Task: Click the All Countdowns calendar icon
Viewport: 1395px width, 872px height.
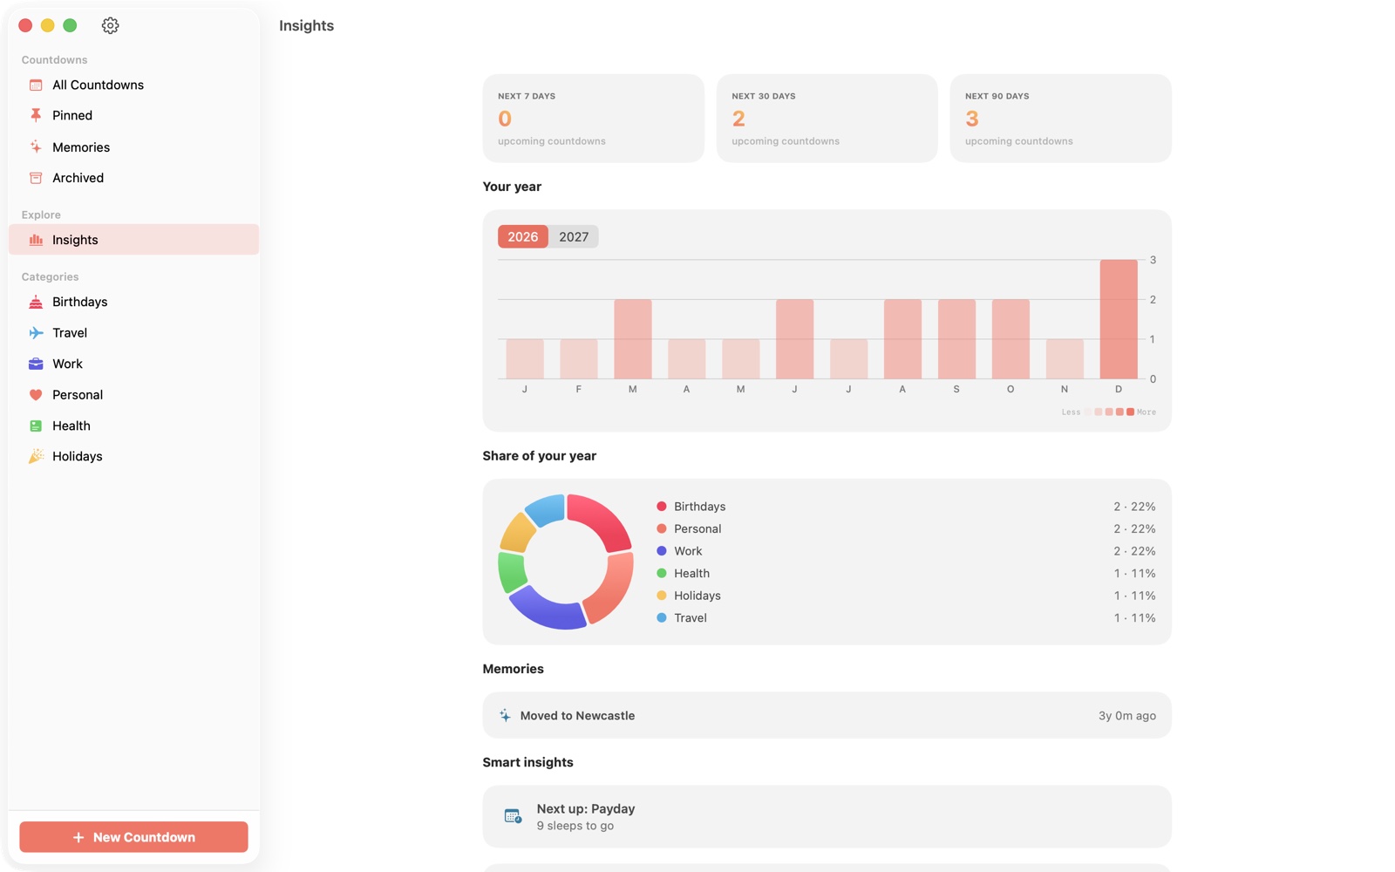Action: pos(36,85)
